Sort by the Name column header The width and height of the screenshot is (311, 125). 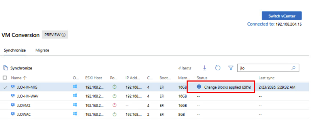click(x=19, y=78)
